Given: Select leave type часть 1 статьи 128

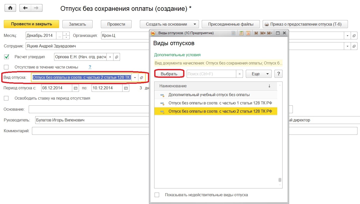Looking at the screenshot, I should pos(220,103).
